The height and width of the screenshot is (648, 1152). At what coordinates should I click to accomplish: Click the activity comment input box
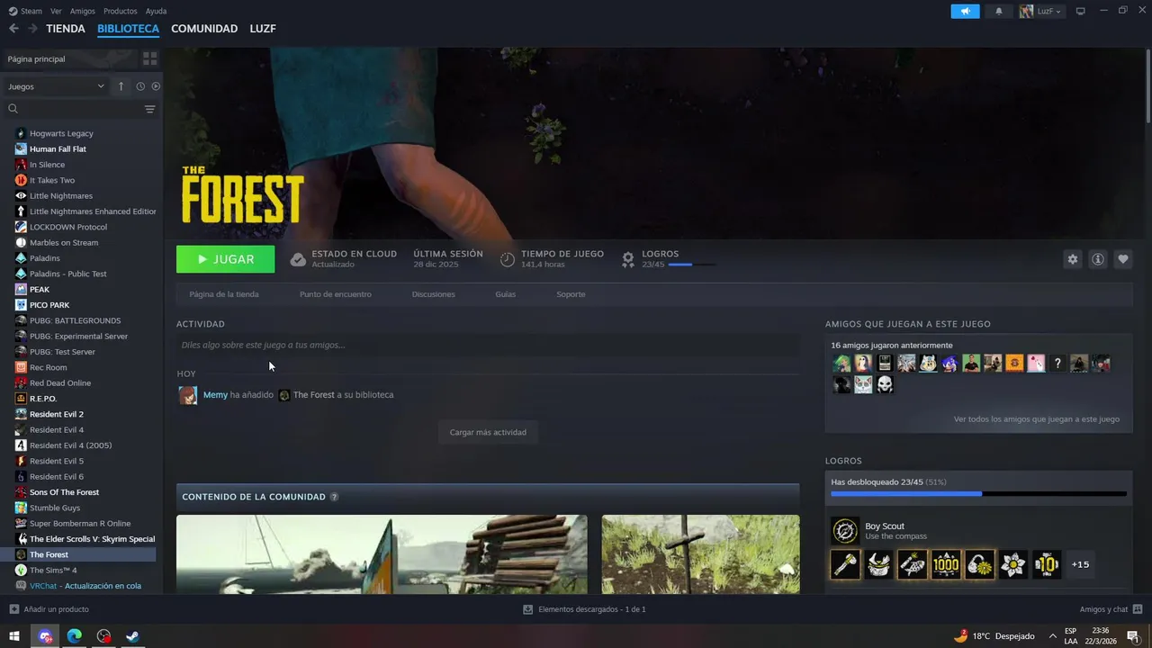(488, 345)
